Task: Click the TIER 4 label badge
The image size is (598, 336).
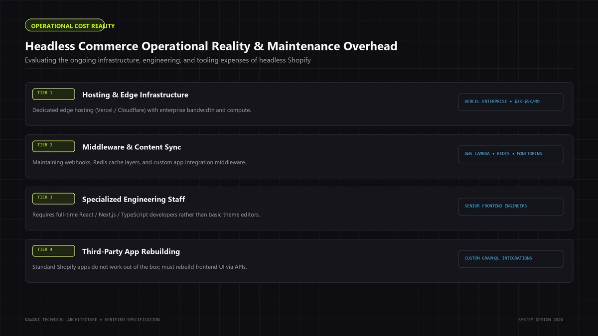Action: (x=54, y=251)
